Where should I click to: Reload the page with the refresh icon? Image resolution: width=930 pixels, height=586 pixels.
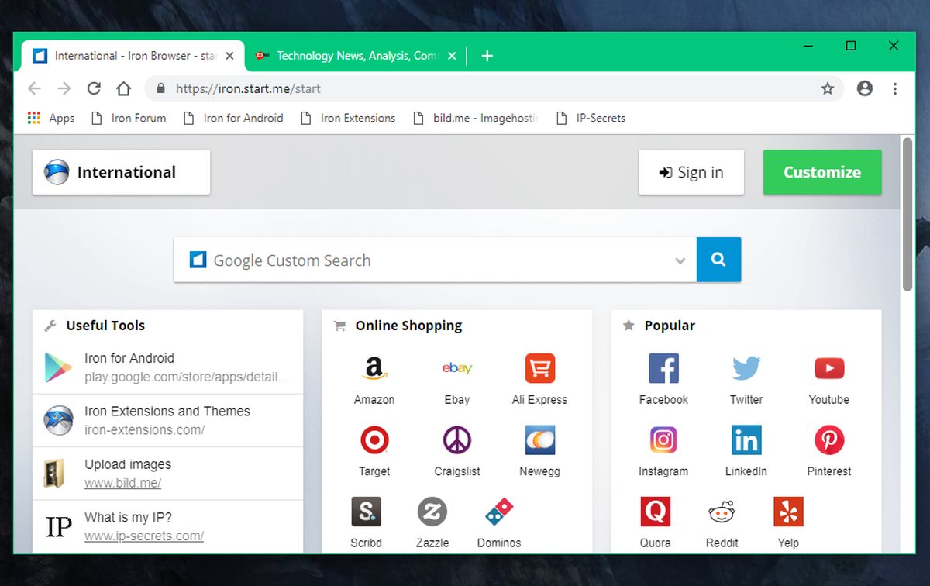94,88
